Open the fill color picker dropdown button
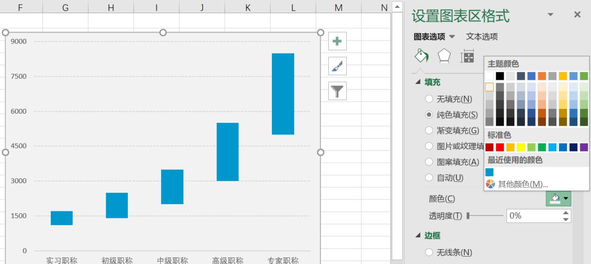This screenshot has width=591, height=264. [559, 199]
